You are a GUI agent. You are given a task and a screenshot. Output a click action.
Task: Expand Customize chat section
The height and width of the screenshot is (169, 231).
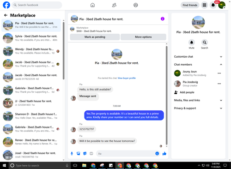(x=198, y=56)
